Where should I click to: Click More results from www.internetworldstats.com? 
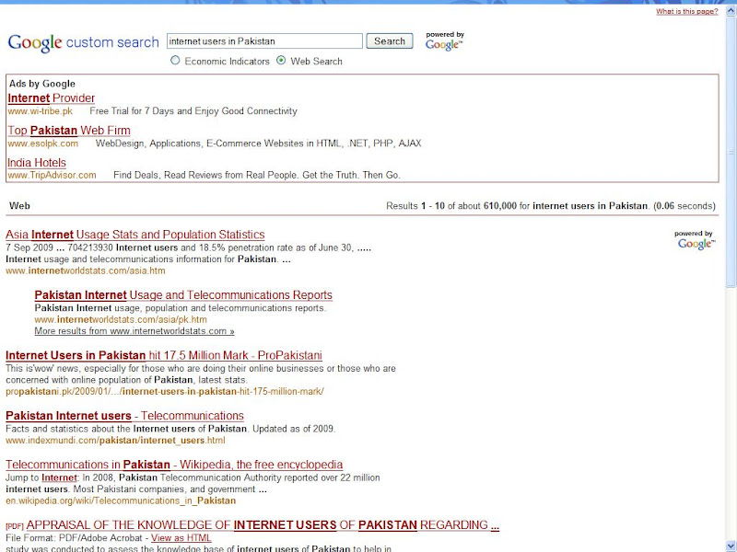click(x=135, y=331)
